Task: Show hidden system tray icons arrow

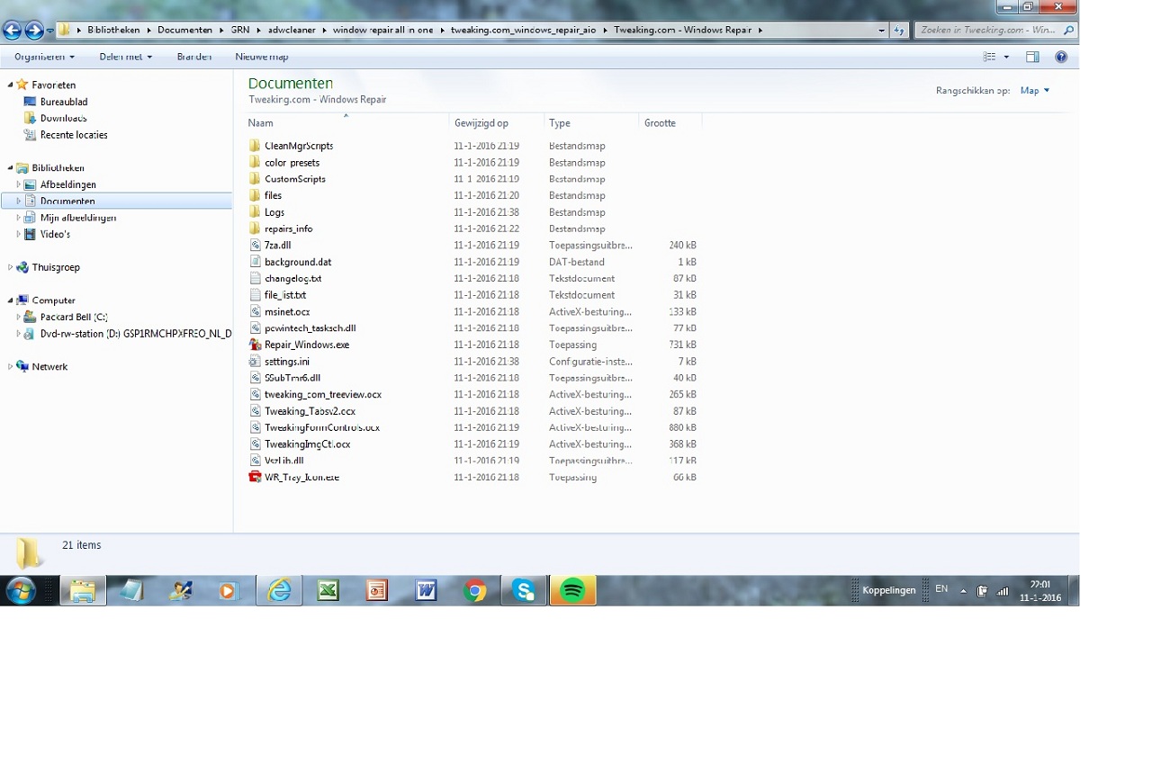Action: click(963, 591)
